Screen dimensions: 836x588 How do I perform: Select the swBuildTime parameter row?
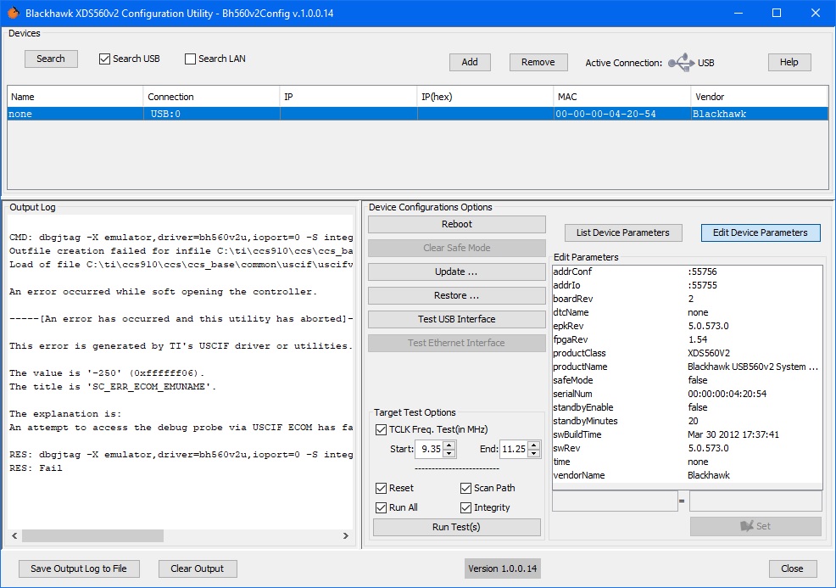pos(688,435)
